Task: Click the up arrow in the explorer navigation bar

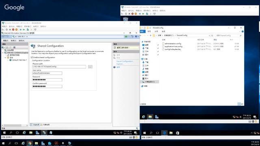Action: point(151,36)
